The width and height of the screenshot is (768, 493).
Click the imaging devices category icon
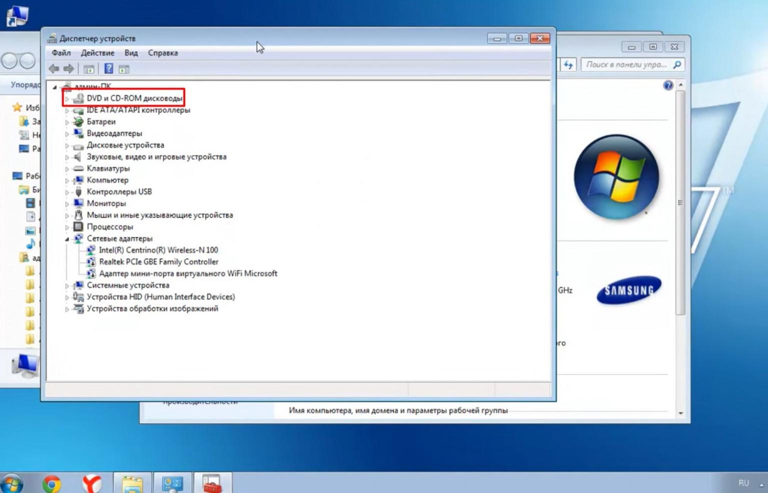pos(78,309)
